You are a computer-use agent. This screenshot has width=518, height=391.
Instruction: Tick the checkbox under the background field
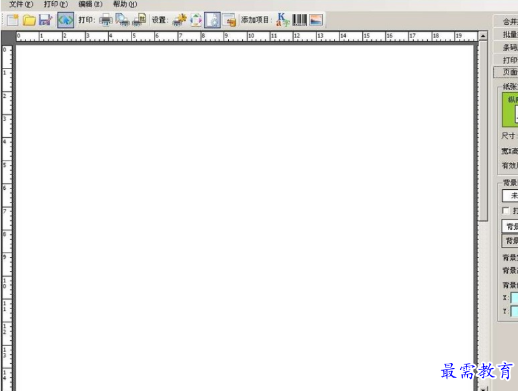(505, 211)
